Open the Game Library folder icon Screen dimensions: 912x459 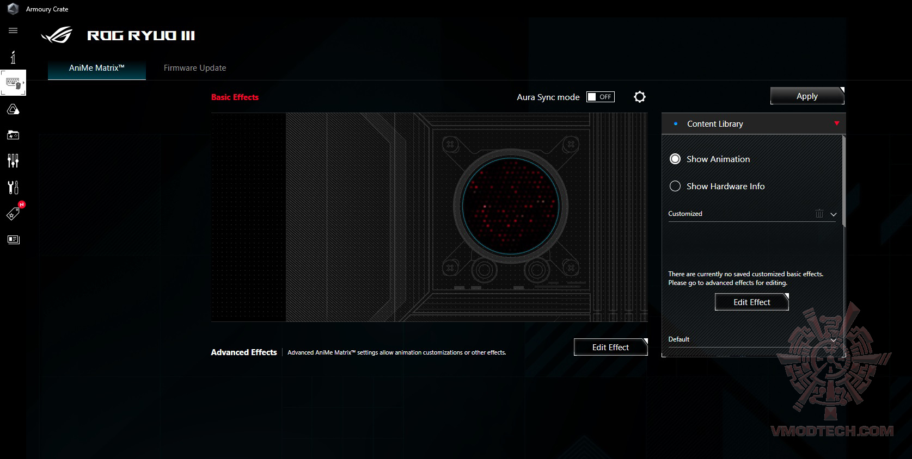tap(13, 135)
